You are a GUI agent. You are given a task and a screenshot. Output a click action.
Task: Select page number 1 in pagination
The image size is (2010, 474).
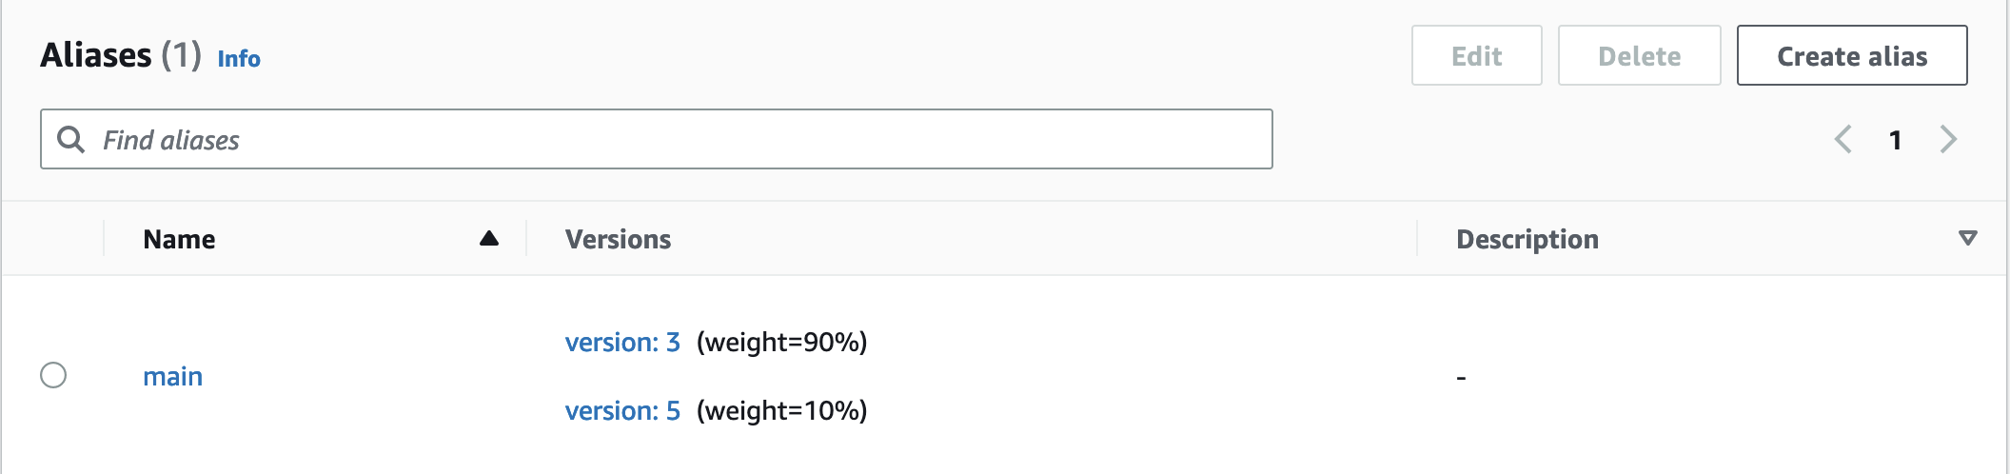tap(1895, 141)
